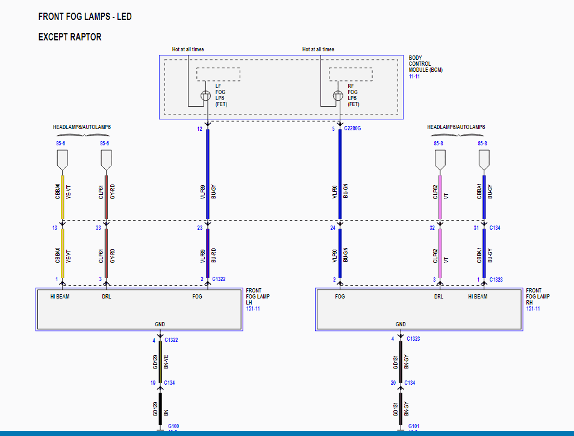Screen dimensions: 574x436
Task: Pick the upper yellow YE-VT wire segment
Action: [x=63, y=197]
